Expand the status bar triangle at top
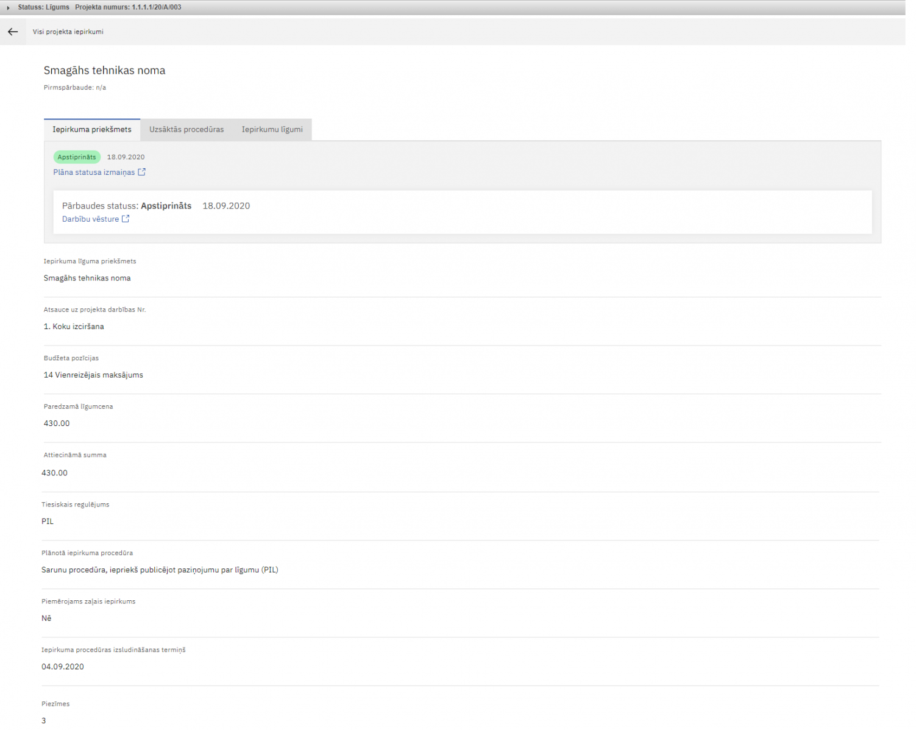The image size is (916, 730). 8,8
